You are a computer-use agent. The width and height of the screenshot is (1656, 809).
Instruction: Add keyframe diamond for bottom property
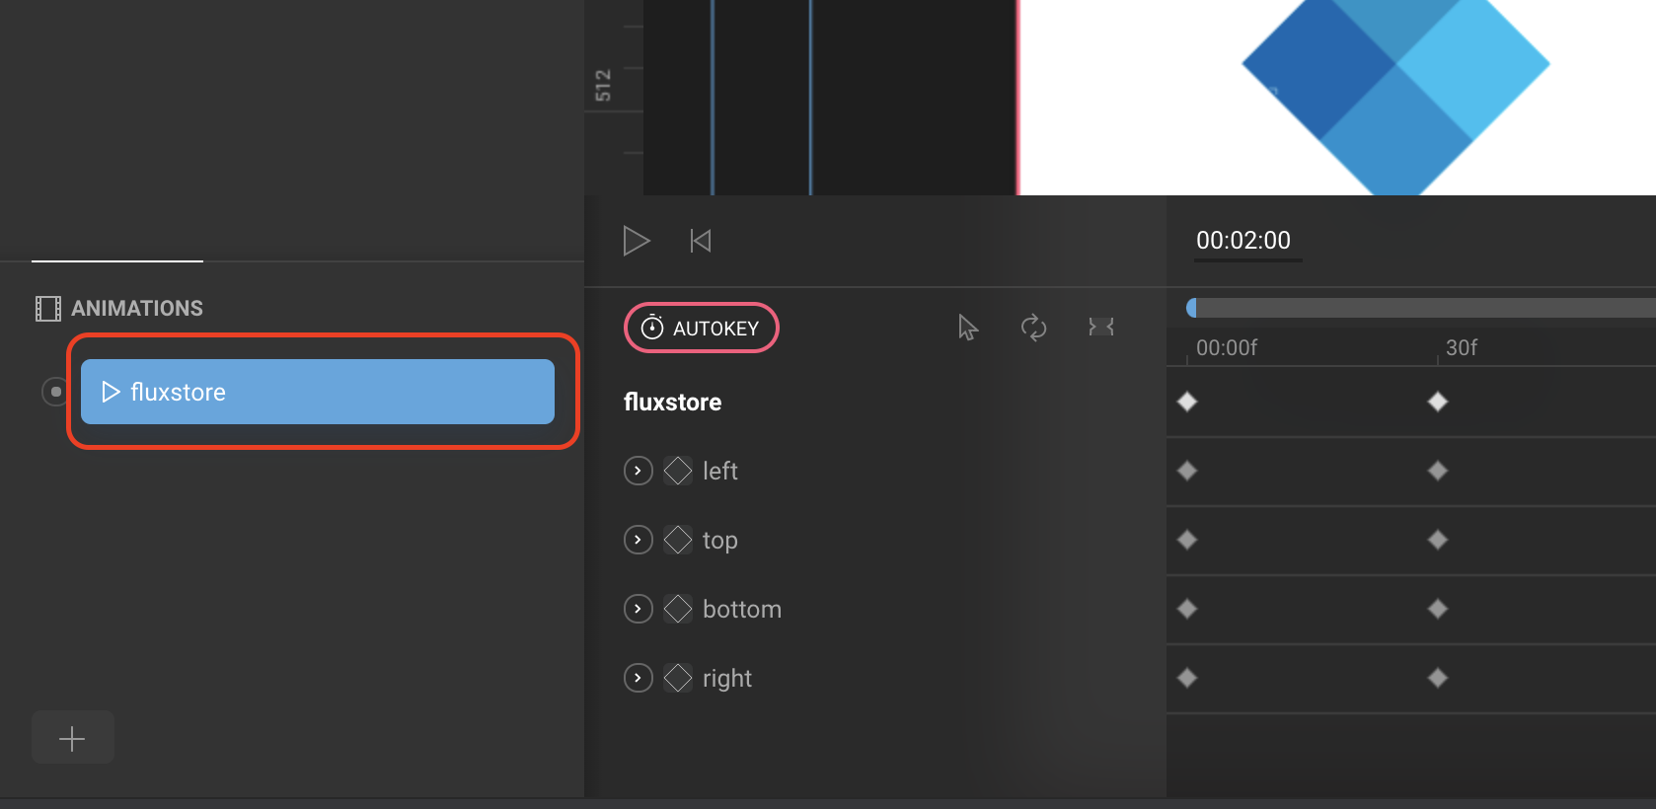coord(678,609)
